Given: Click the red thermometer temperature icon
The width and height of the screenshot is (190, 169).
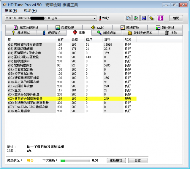Looking at the screenshot, I should [x=100, y=18].
